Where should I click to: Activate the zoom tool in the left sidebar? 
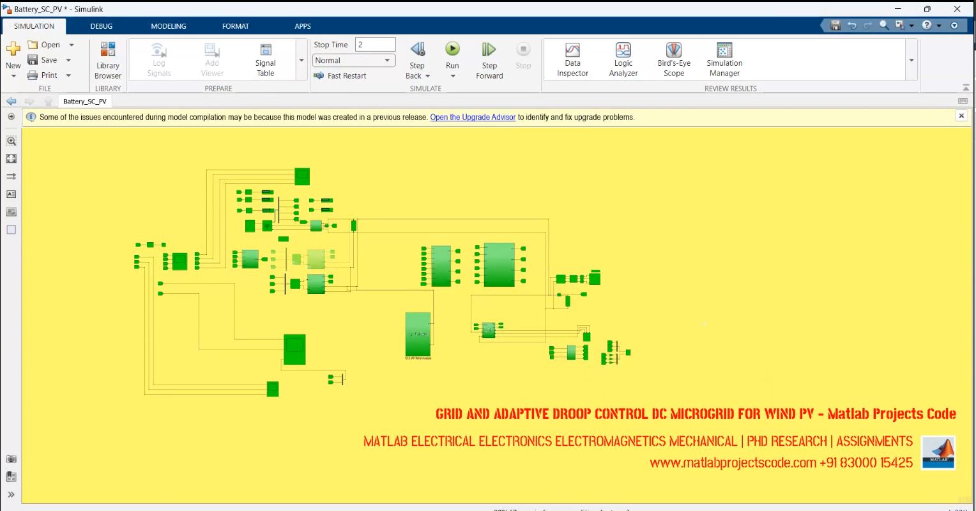[x=11, y=141]
